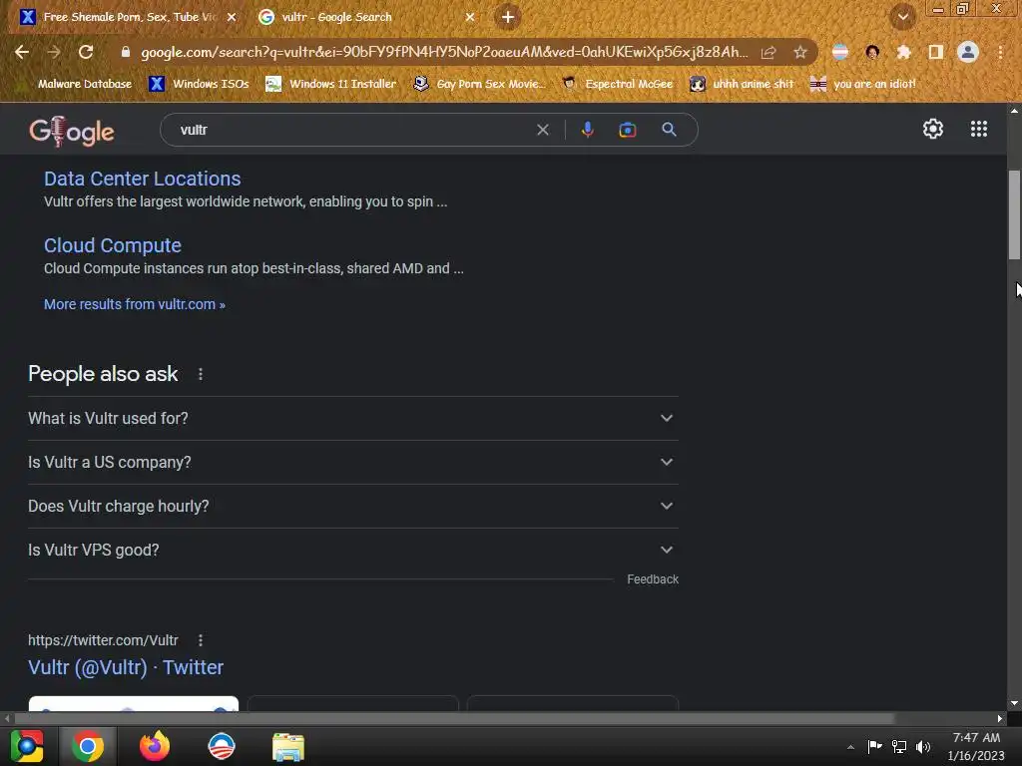Click the vultr search input field
This screenshot has width=1022, height=766.
[352, 130]
